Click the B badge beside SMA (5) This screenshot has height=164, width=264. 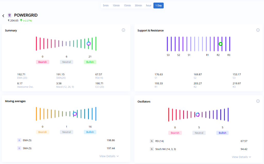pos(19,148)
